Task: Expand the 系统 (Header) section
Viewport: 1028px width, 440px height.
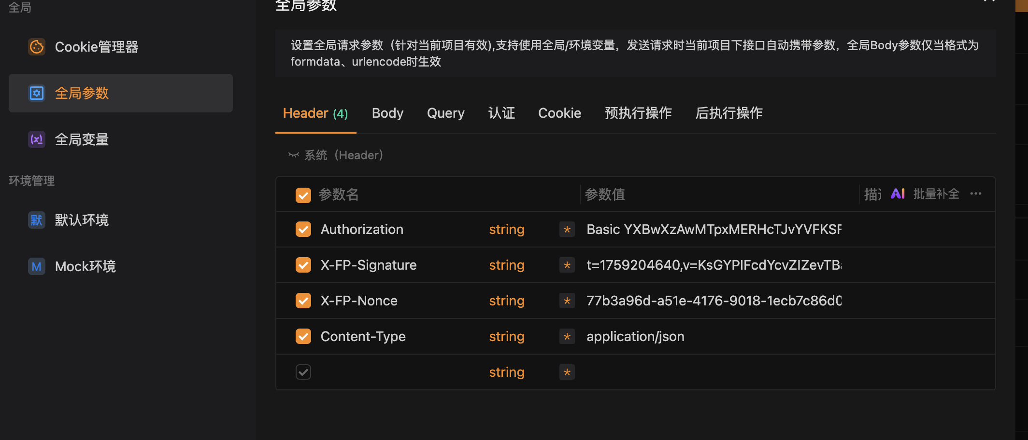Action: click(x=335, y=155)
